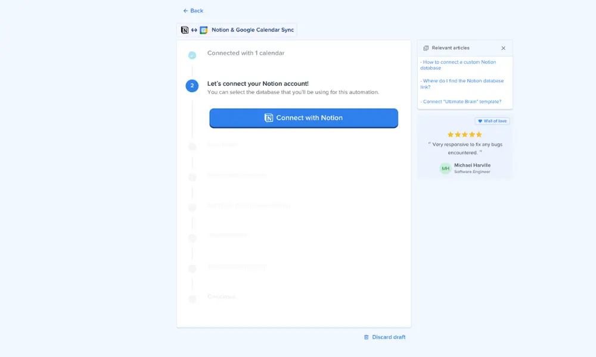Select 'Connected with 1 calendar' step
596x357 pixels.
(x=246, y=53)
